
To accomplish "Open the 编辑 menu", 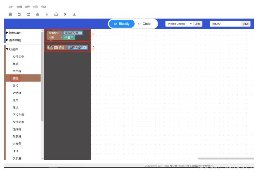I will point(19,7).
